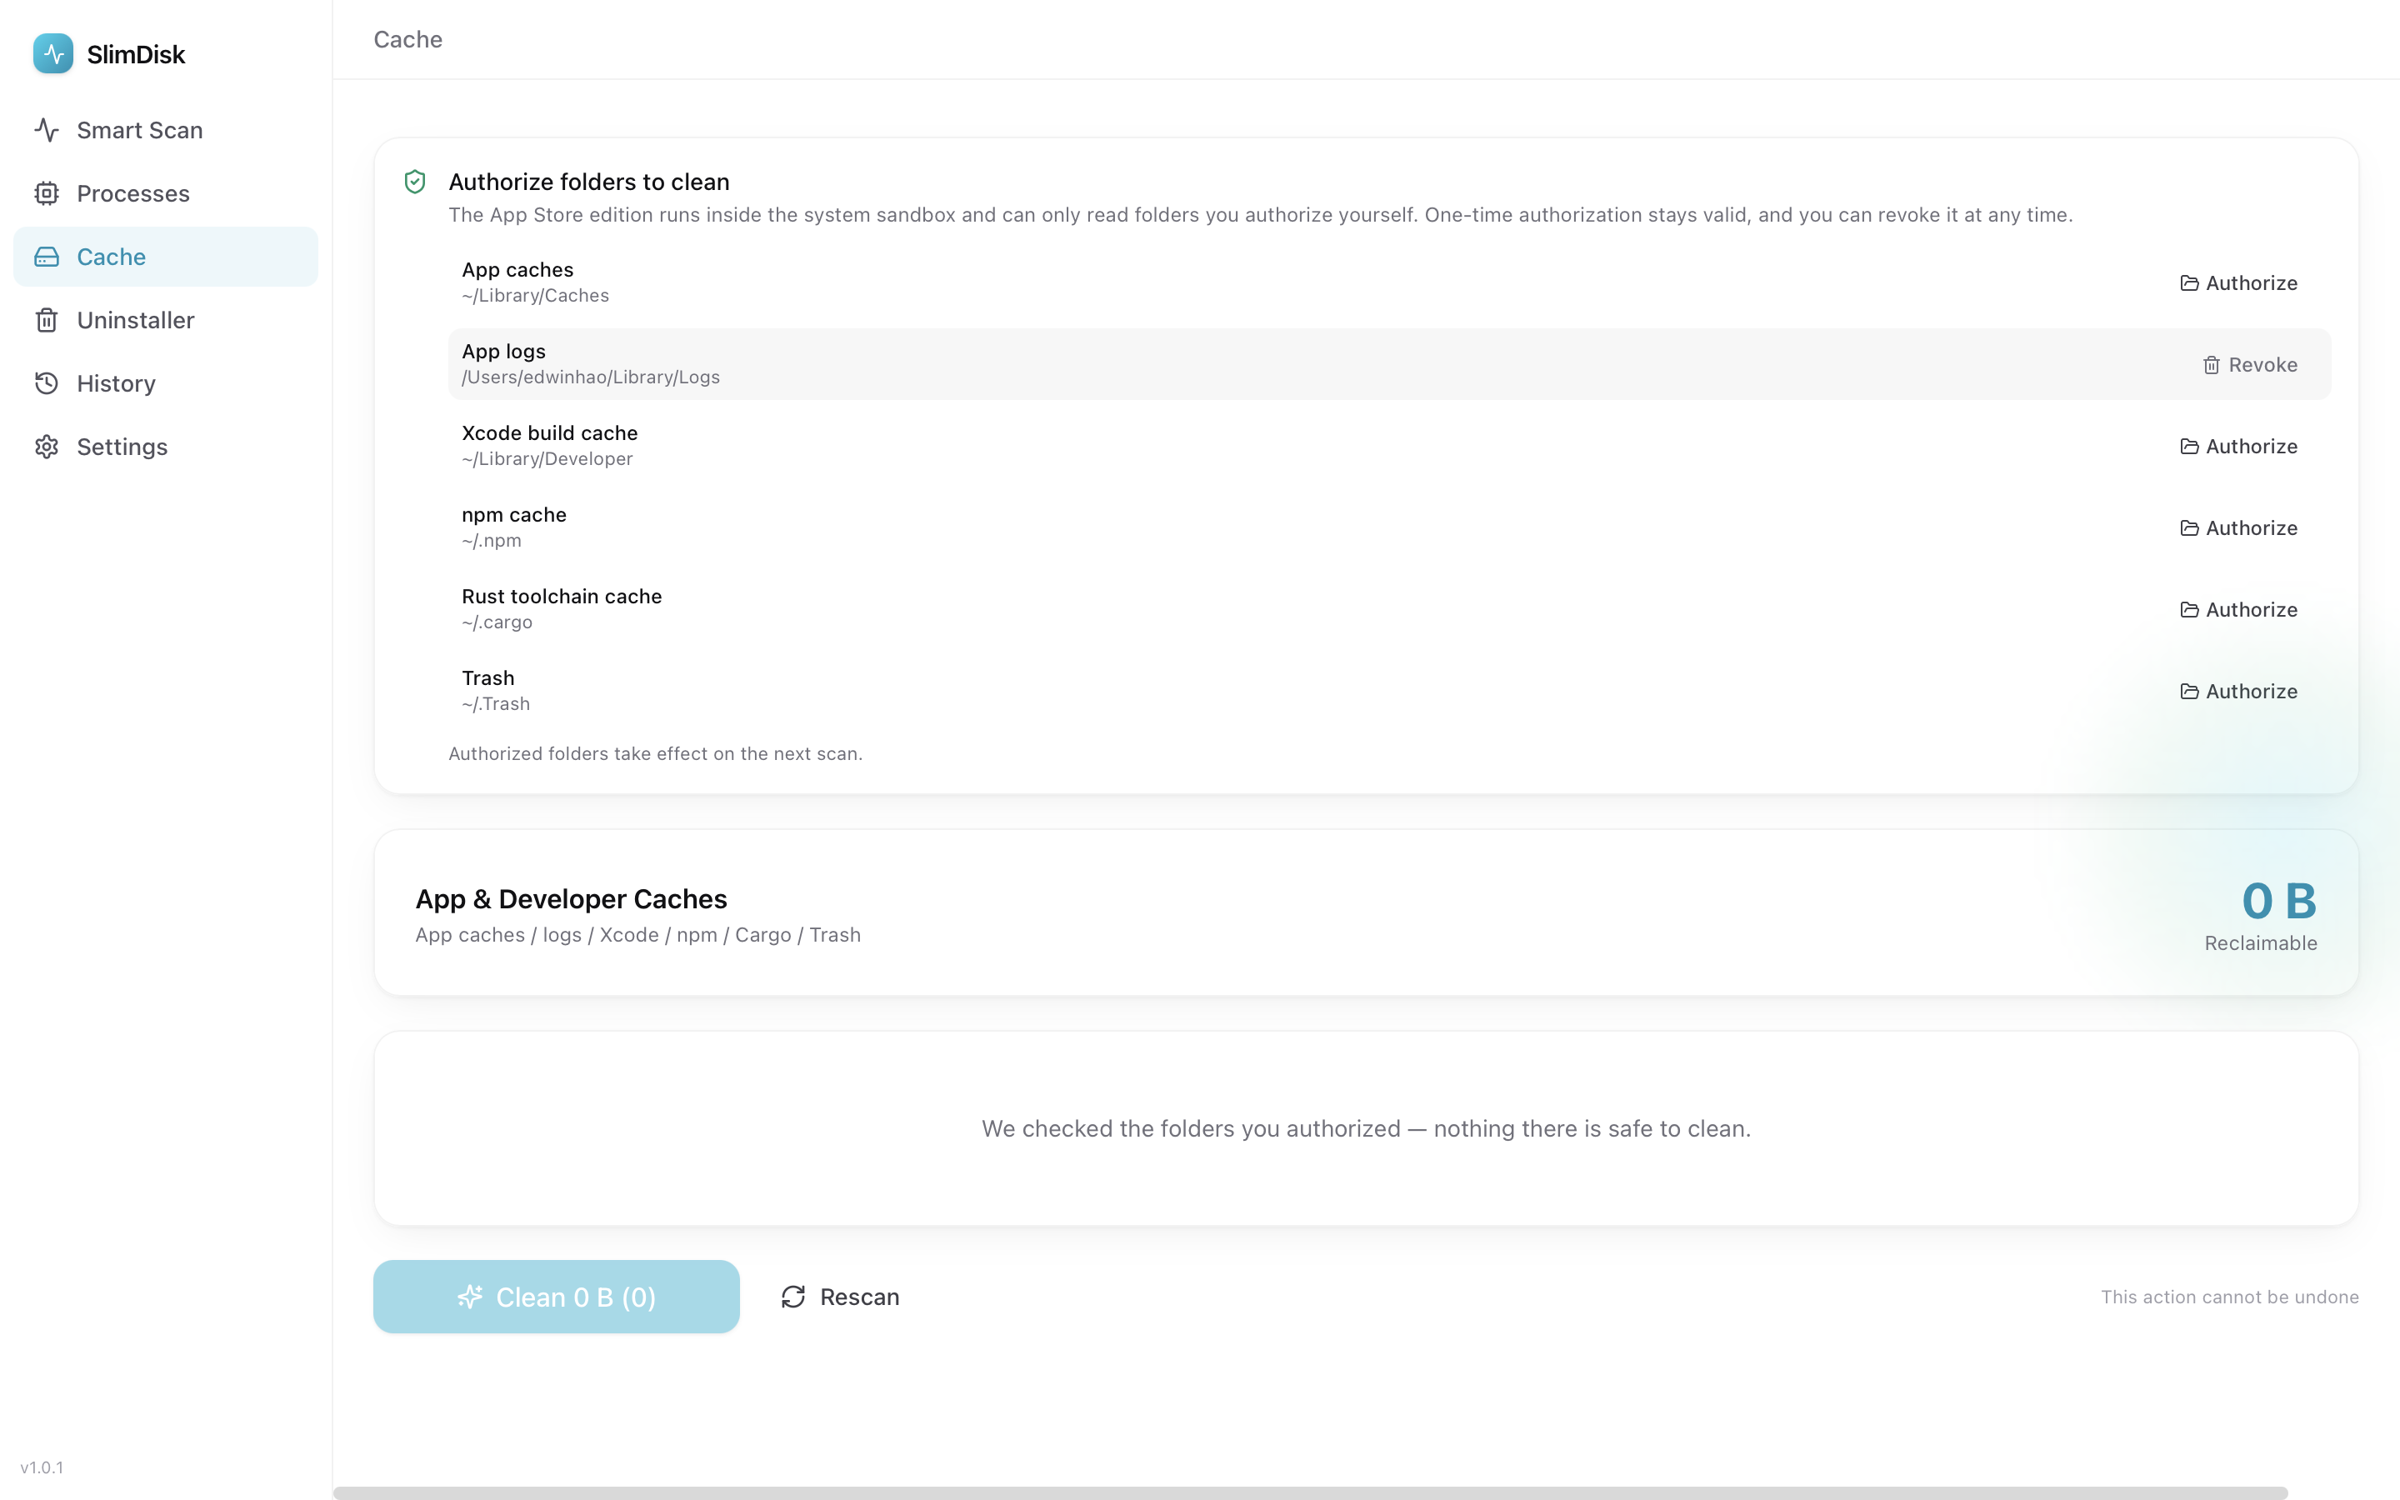Click the Settings gear icon
The image size is (2400, 1500).
(47, 447)
